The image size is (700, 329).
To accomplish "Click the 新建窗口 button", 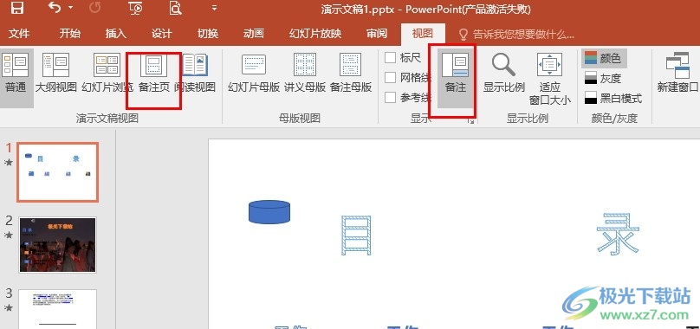I will pos(677,74).
